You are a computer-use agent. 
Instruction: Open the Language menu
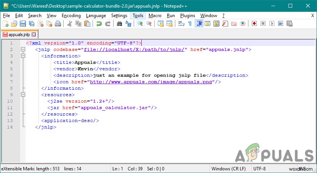(96, 16)
